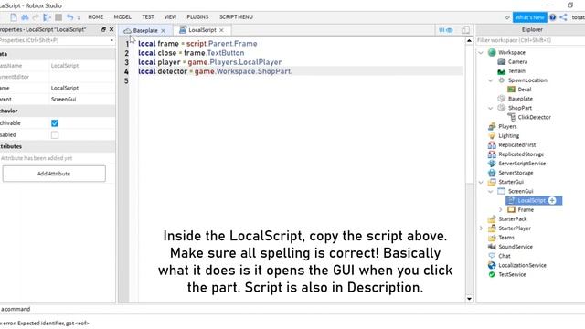Viewport: 585px width, 329px height.
Task: Open the blue Help question icon
Action: (552, 17)
